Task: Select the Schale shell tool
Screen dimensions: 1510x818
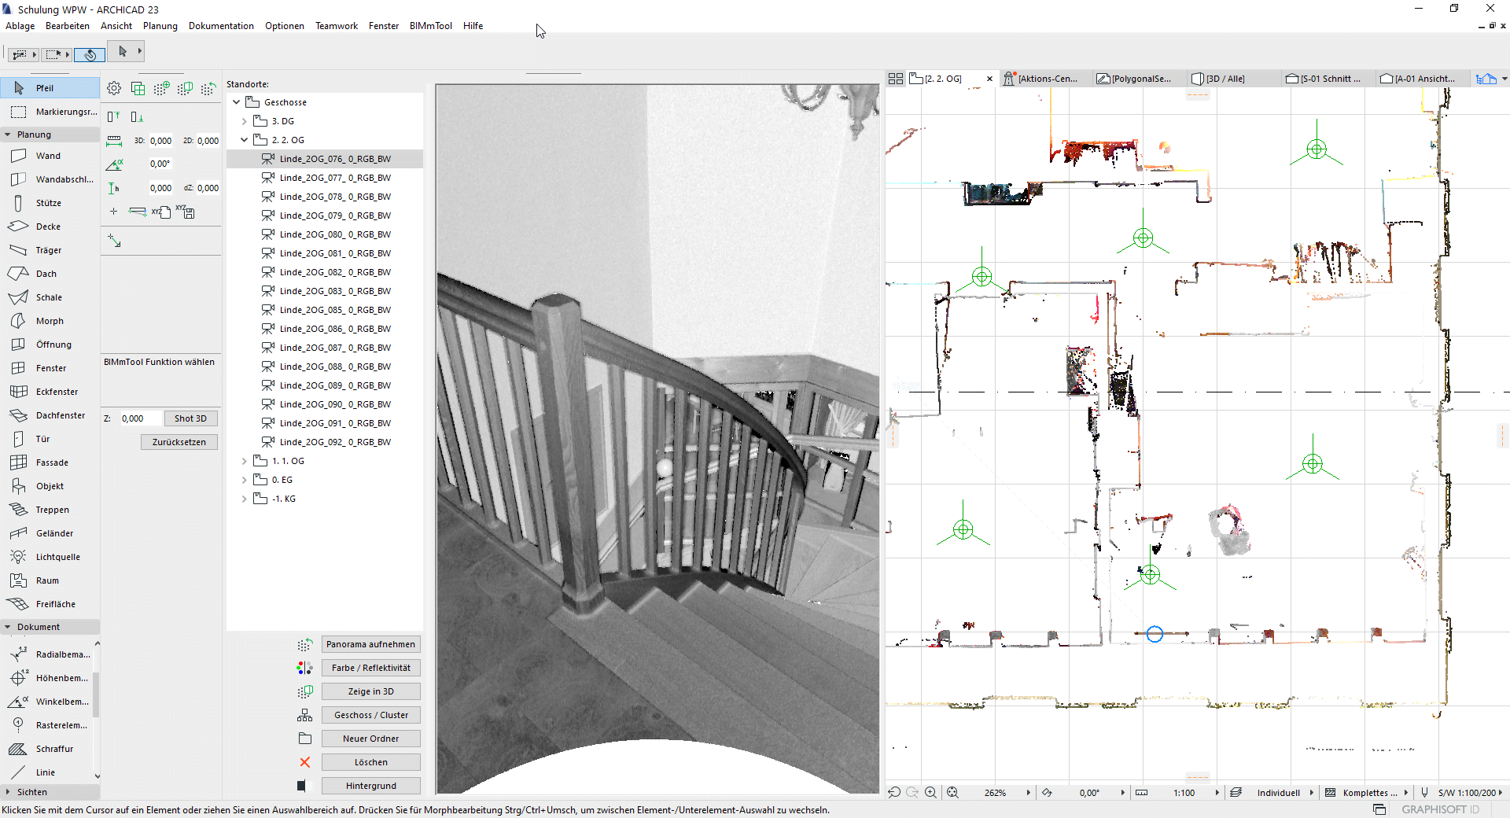Action: [x=49, y=297]
